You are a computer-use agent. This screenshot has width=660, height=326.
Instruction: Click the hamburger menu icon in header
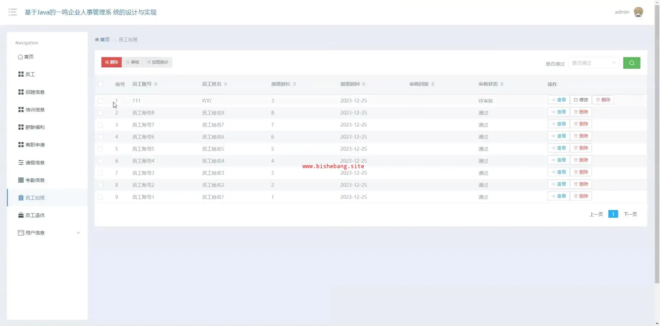(x=12, y=12)
